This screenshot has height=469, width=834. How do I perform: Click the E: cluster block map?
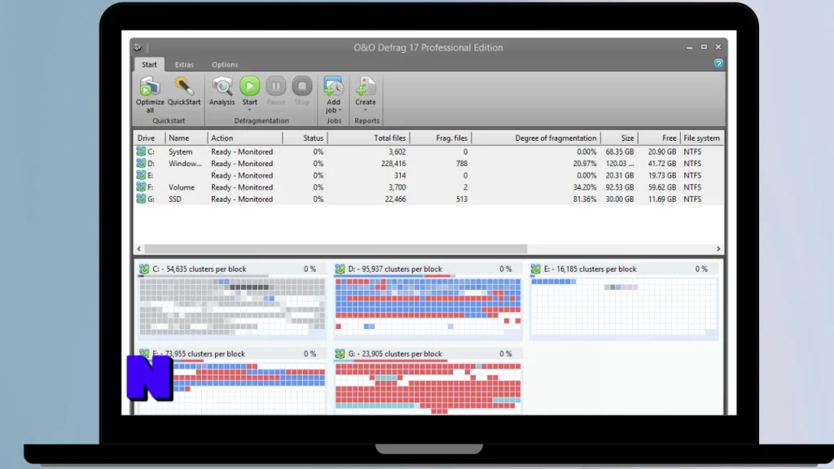624,307
